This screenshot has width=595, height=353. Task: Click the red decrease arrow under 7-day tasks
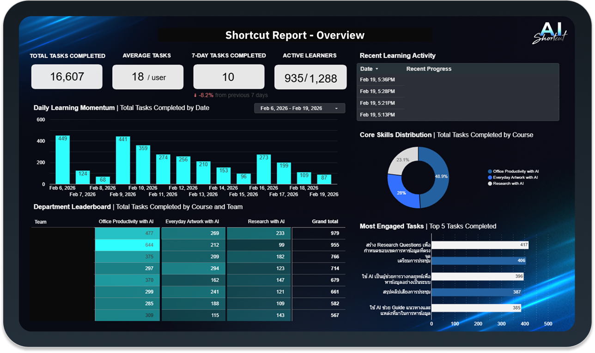click(195, 95)
